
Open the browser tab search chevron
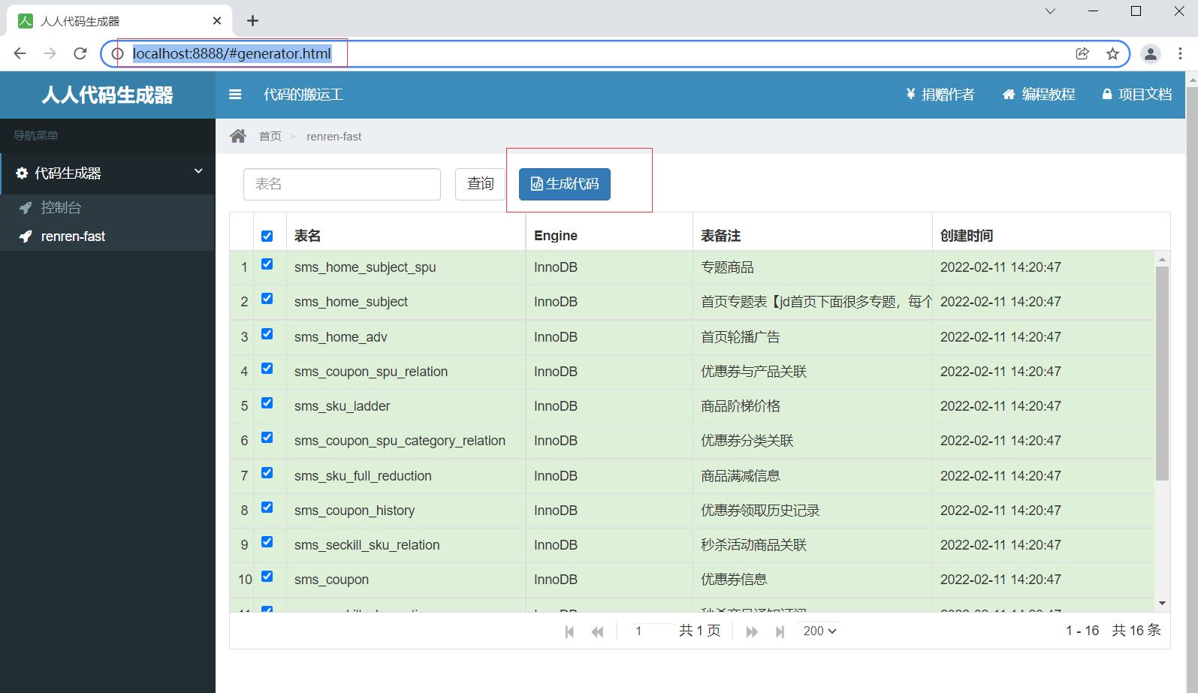pyautogui.click(x=1050, y=11)
